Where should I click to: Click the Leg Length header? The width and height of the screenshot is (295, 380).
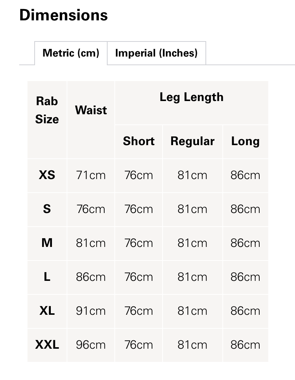(x=192, y=97)
